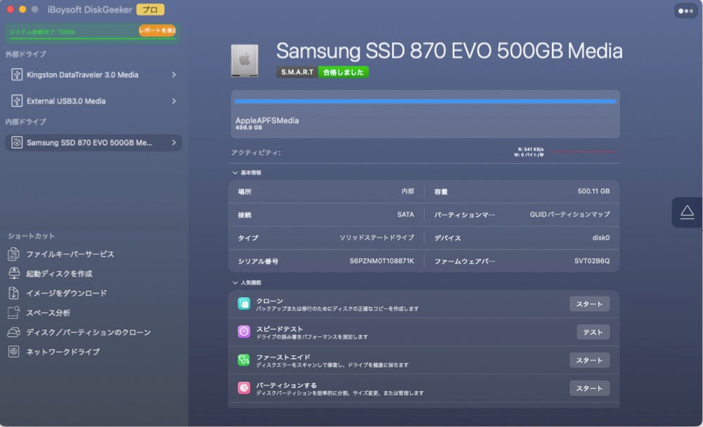The width and height of the screenshot is (703, 427).
Task: Start パーティションする function
Action: 589,388
